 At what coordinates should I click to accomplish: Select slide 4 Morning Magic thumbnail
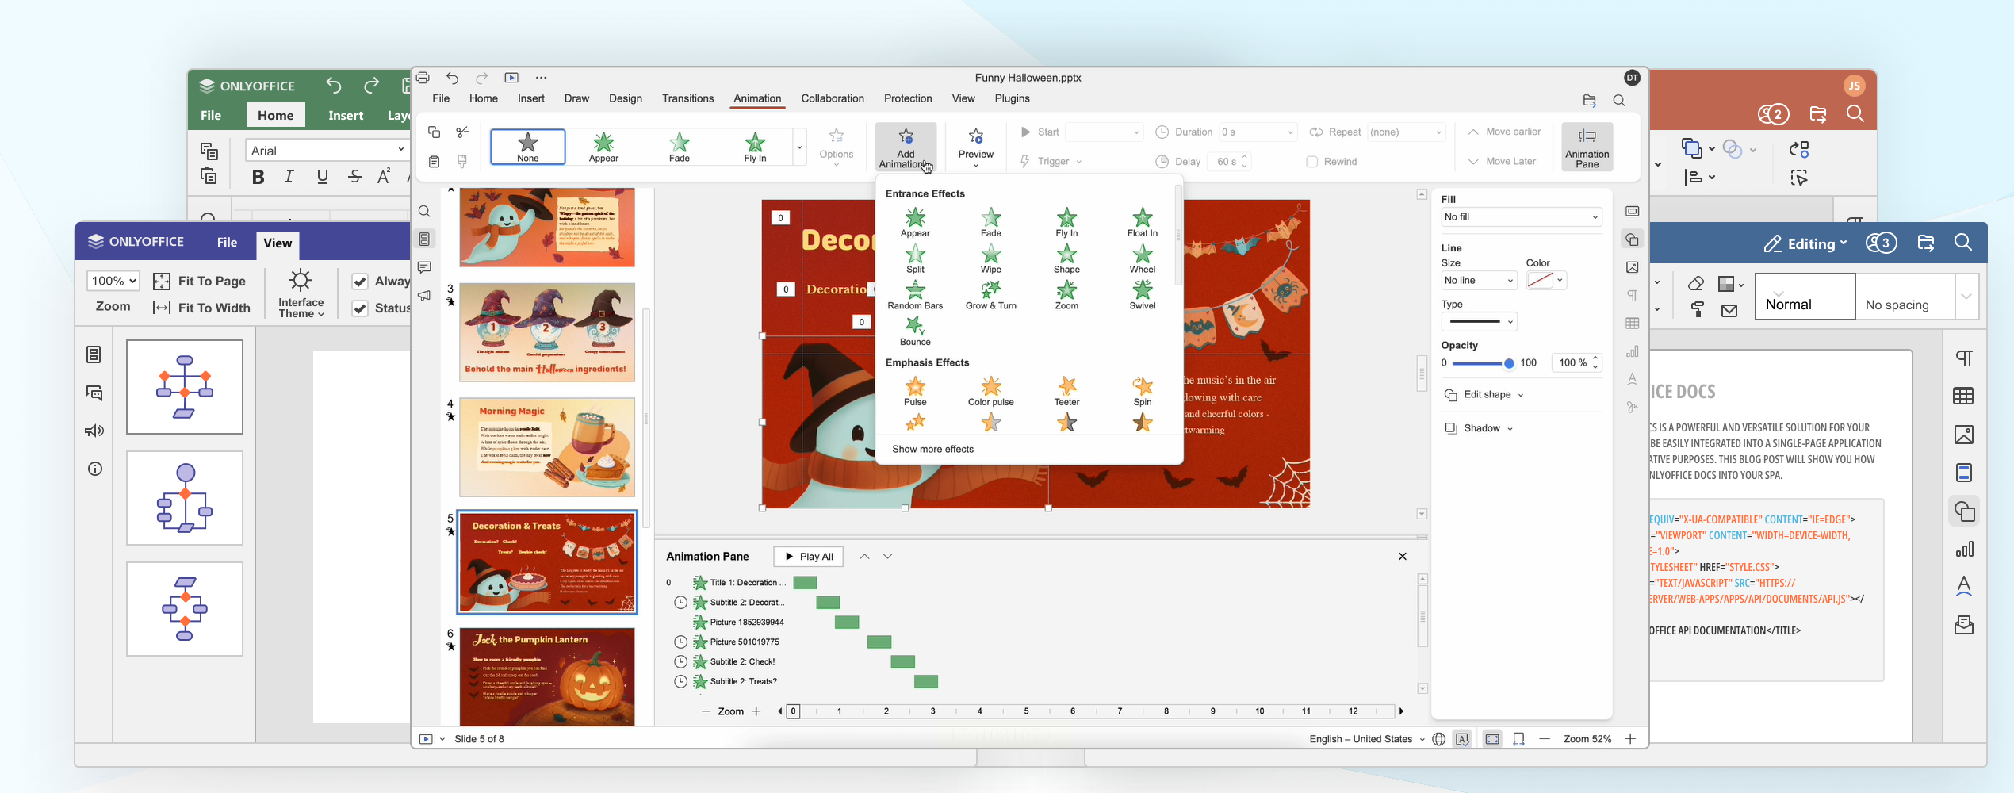pyautogui.click(x=547, y=447)
